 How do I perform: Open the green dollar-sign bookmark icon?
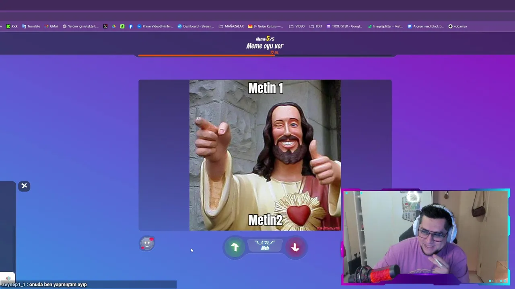pyautogui.click(x=122, y=26)
